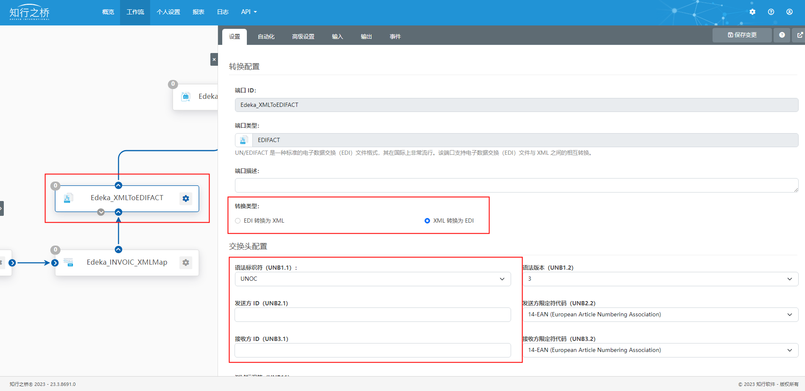
Task: Click the 保存变更 button
Action: coord(742,35)
